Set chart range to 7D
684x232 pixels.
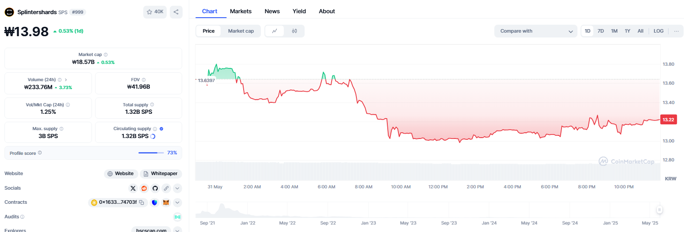click(x=601, y=31)
